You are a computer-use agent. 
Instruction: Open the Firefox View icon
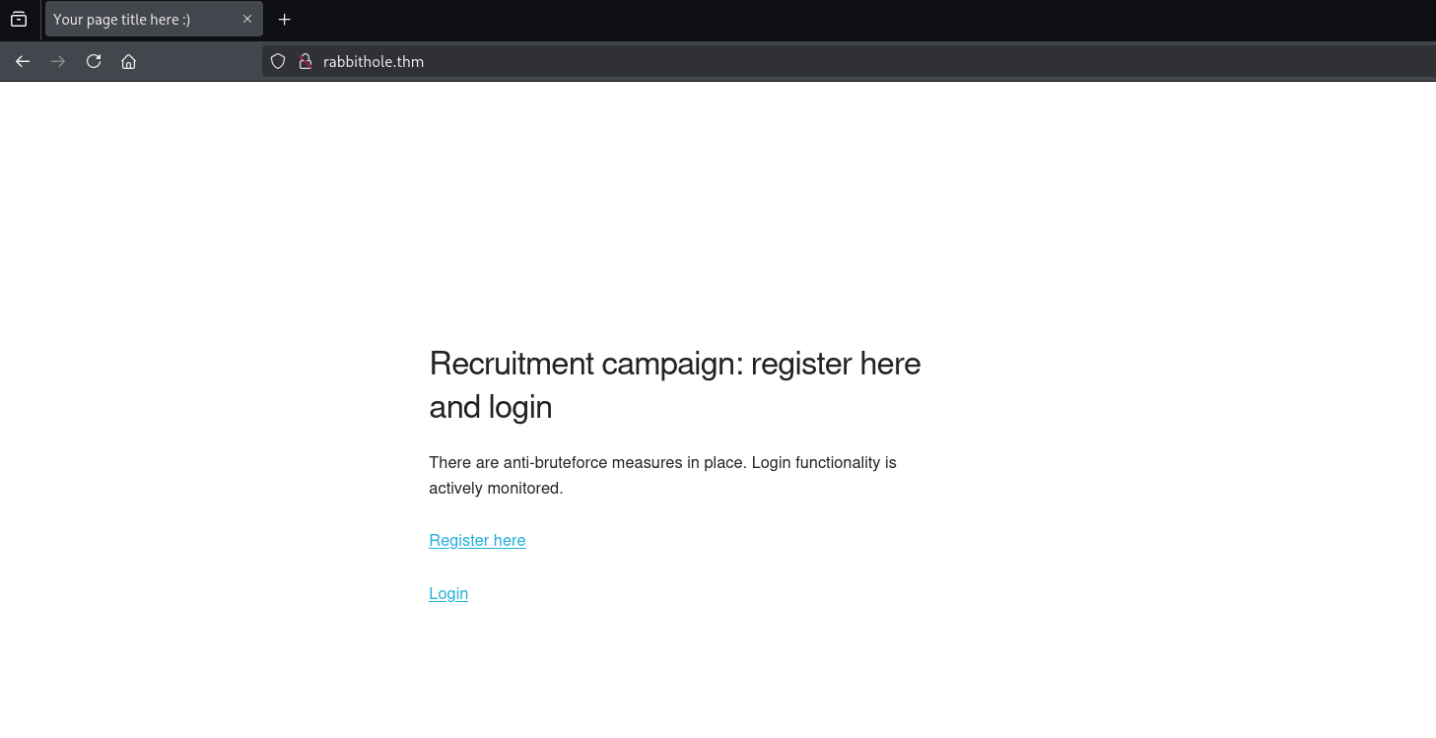[19, 20]
